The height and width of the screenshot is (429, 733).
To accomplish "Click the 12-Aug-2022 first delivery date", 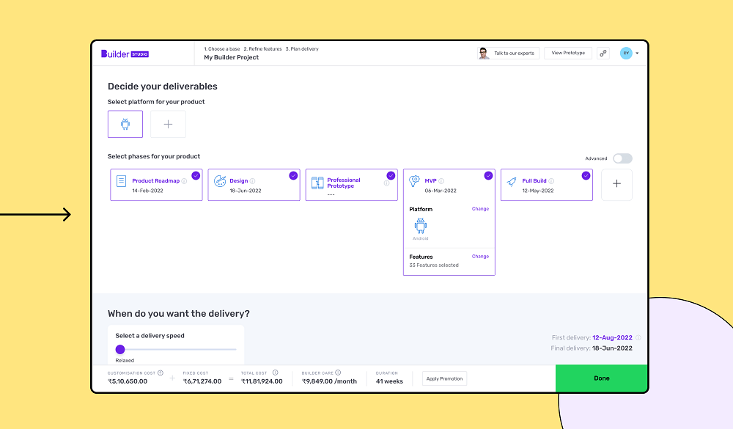I will pos(612,337).
